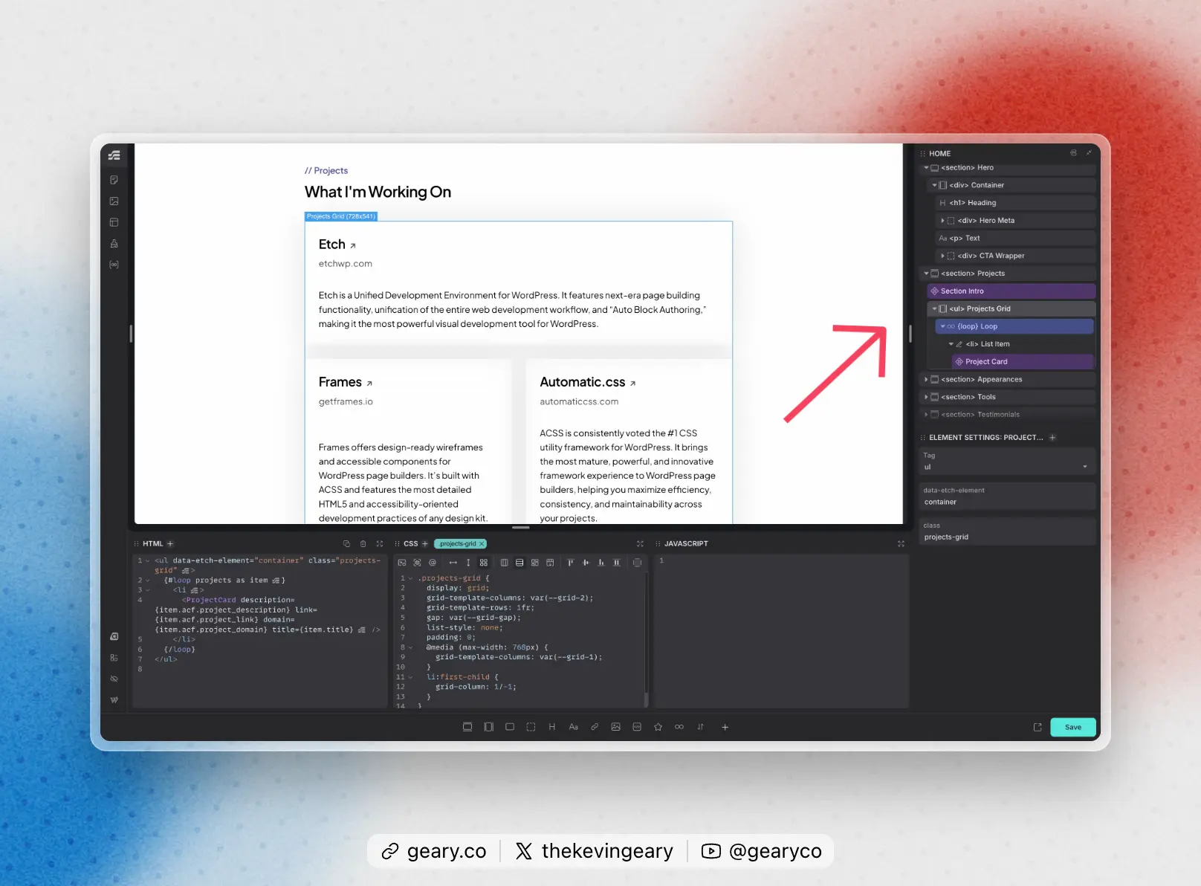Click the class field containing projects-grid
This screenshot has width=1201, height=886.
point(1007,537)
